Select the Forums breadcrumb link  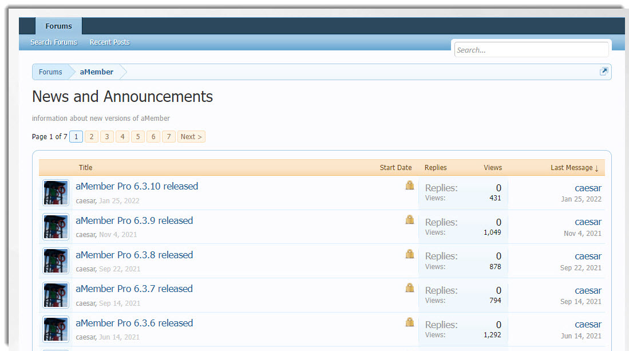pyautogui.click(x=50, y=72)
